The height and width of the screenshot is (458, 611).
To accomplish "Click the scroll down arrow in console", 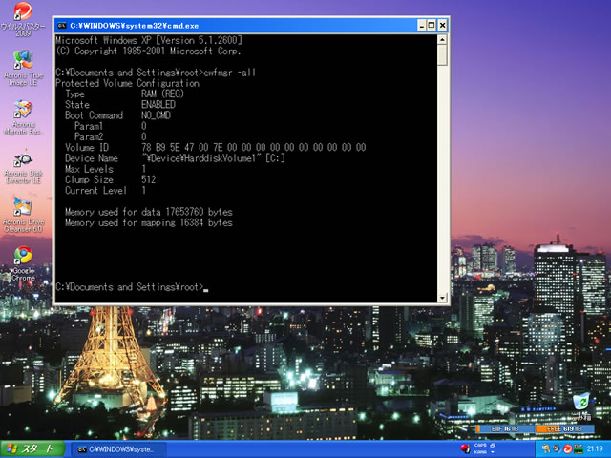I will coord(442,297).
